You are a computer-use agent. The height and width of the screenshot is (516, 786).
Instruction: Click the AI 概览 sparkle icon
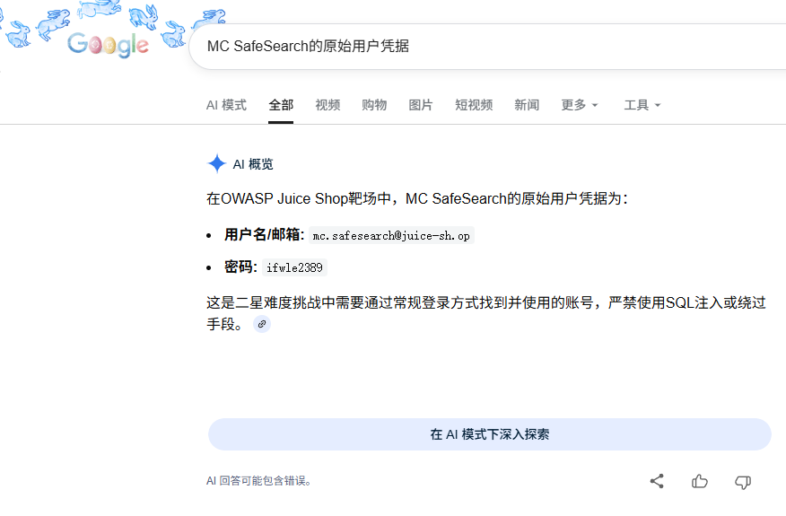pyautogui.click(x=216, y=163)
